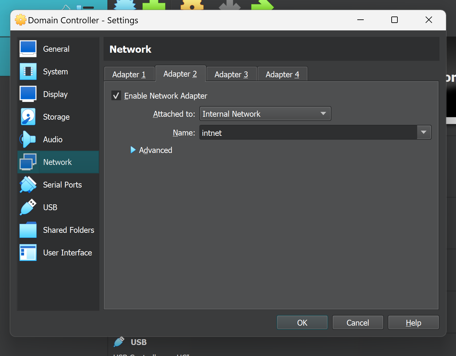Select the User Interface window icon
456x356 pixels.
click(28, 253)
